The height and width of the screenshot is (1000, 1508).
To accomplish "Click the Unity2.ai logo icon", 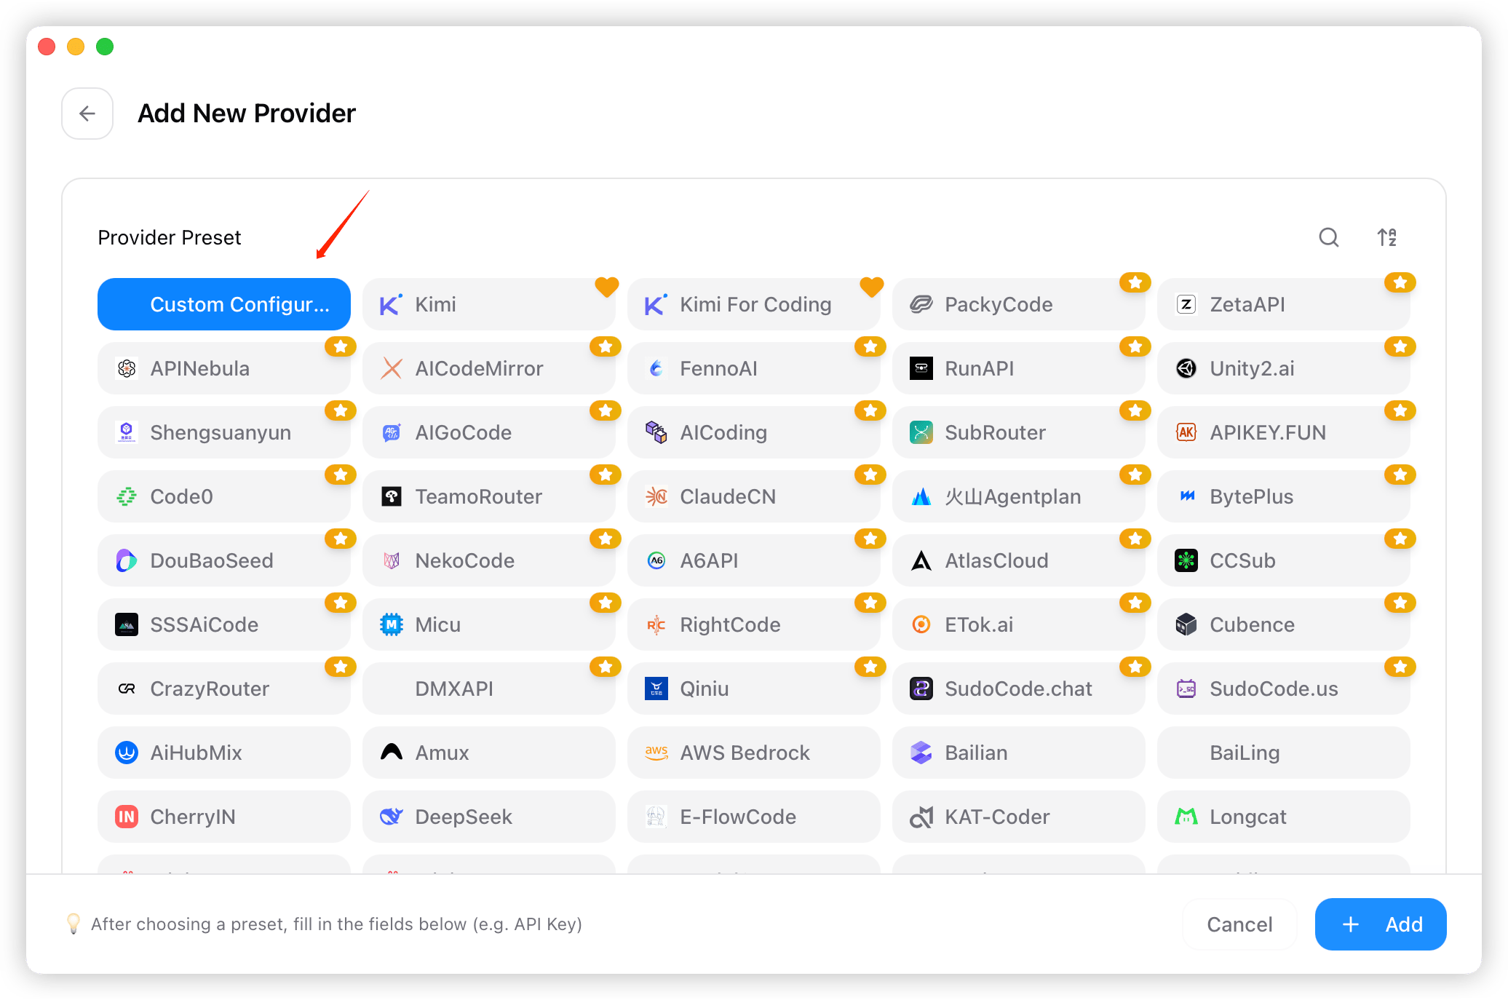I will [x=1186, y=368].
